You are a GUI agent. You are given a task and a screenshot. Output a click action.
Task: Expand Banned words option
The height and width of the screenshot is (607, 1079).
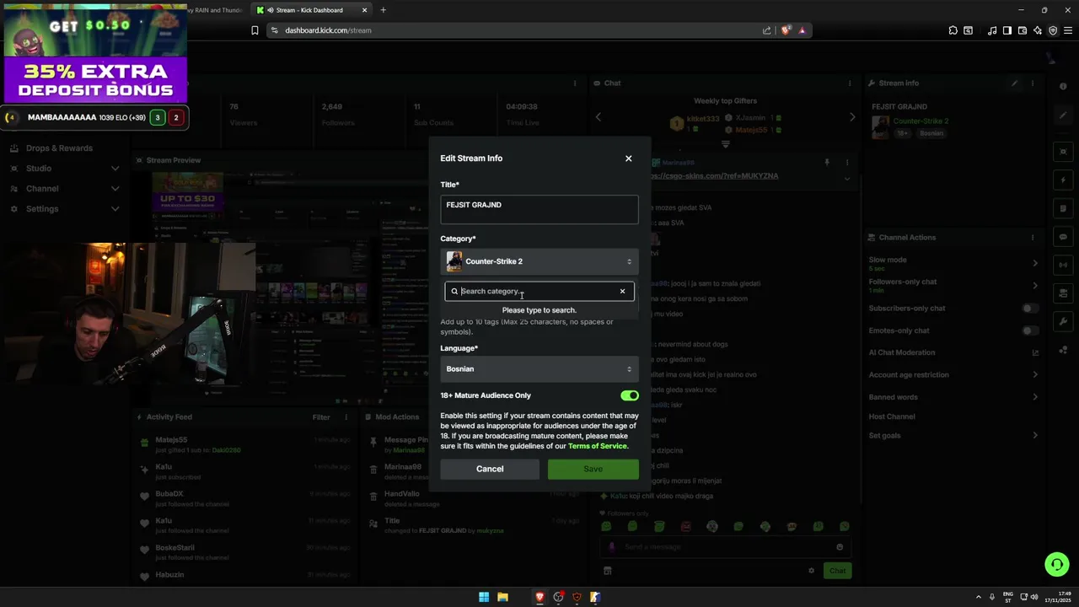(1035, 397)
